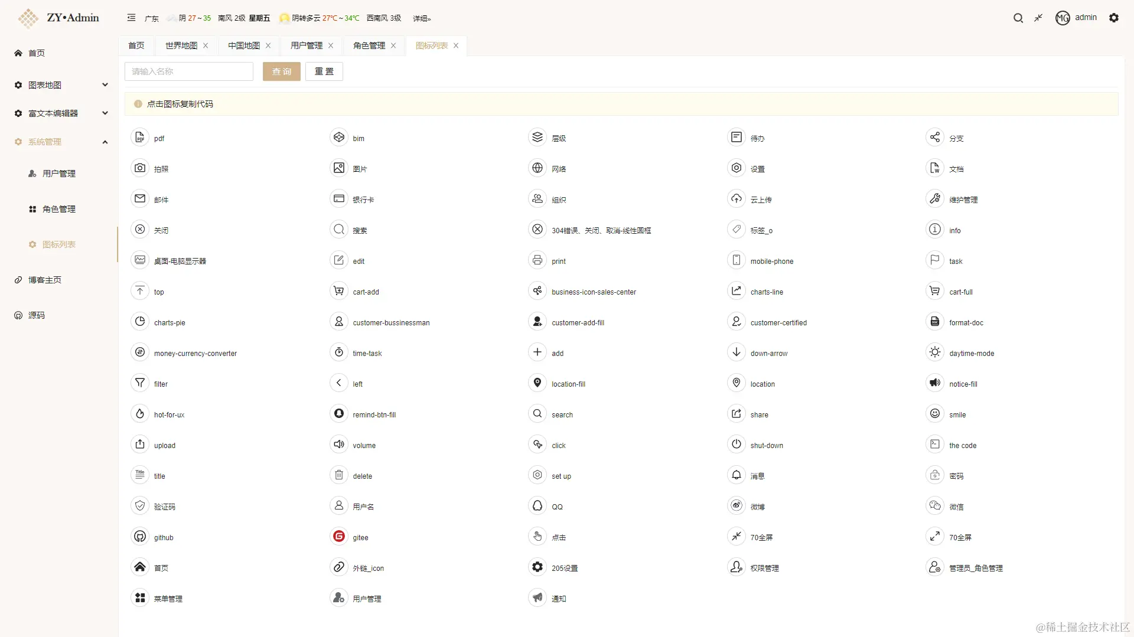The image size is (1134, 637).
Task: Collapse the 系统管理 sidebar section
Action: (x=59, y=142)
